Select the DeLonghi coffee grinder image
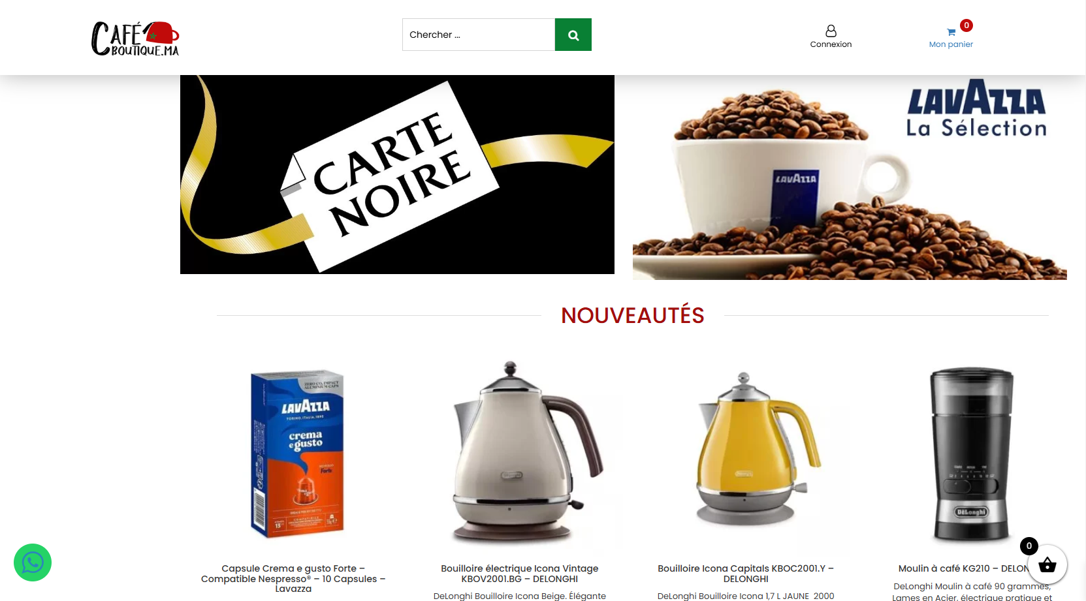The image size is (1086, 601). click(972, 454)
